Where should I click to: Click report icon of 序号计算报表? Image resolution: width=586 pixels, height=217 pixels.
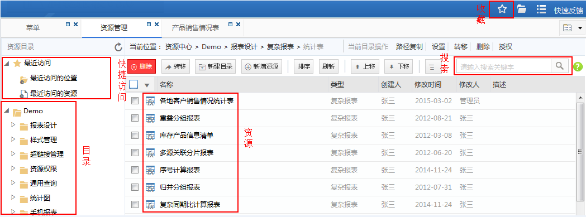coord(150,170)
